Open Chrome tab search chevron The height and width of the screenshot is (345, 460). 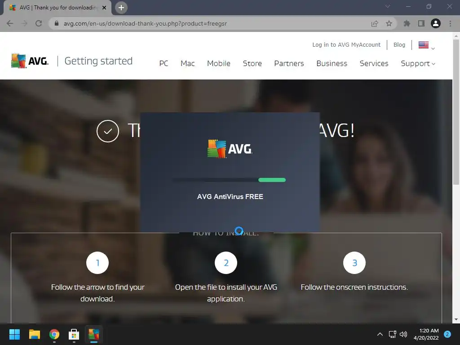click(x=388, y=6)
